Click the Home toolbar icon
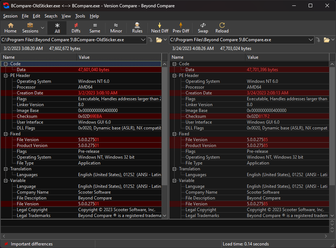 (10, 28)
